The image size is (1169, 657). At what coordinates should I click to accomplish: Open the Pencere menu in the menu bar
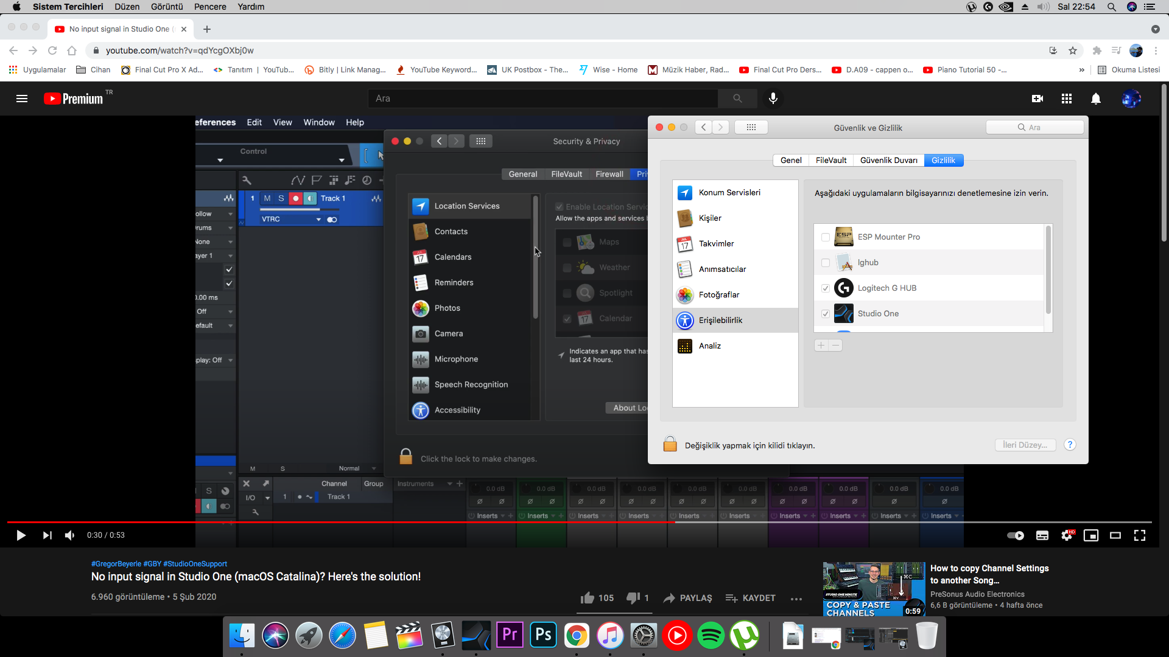tap(210, 7)
